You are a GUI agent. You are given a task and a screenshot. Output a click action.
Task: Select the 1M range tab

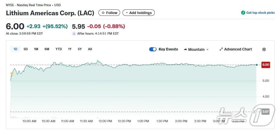tap(36, 49)
